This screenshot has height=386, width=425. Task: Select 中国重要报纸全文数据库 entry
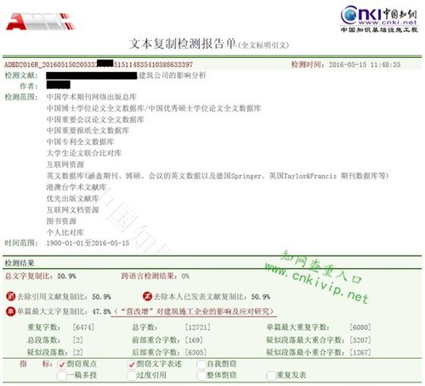pos(88,131)
